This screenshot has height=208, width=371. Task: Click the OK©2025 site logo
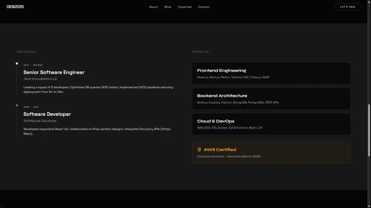tap(15, 7)
